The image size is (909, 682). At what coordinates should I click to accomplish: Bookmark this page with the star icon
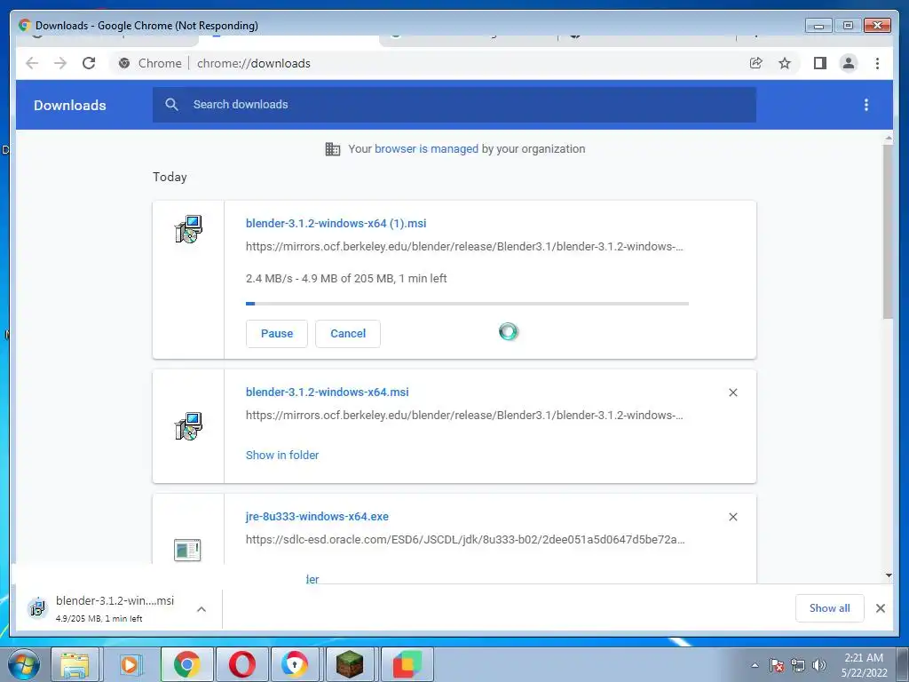click(x=785, y=63)
